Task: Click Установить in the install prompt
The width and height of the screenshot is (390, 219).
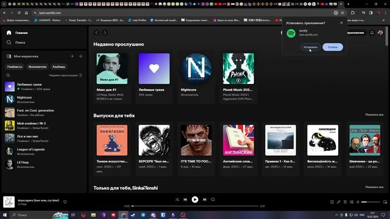Action: (310, 47)
